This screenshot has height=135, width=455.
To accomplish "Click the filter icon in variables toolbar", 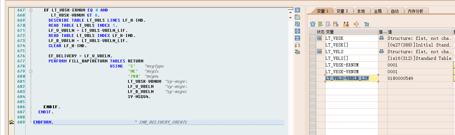I will click(366, 24).
